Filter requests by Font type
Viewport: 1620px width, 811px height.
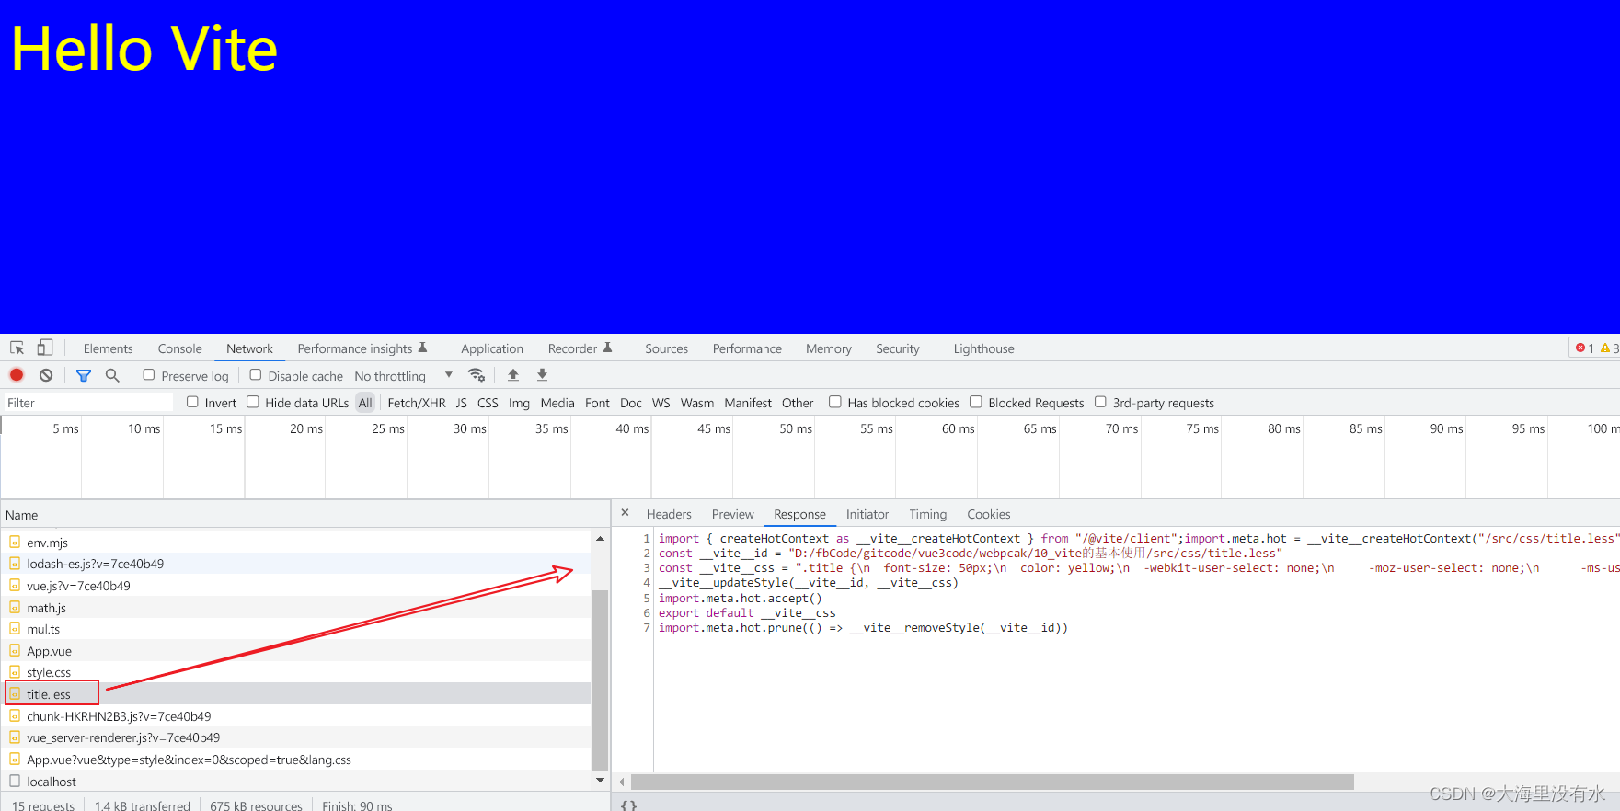pos(597,403)
